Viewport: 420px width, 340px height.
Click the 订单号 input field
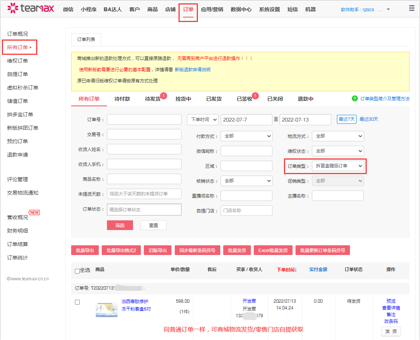(x=144, y=119)
